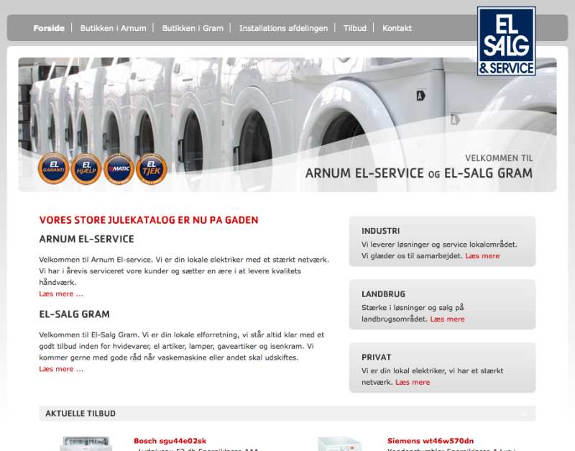Click the EL-MATIC badge icon
The image size is (575, 451).
pyautogui.click(x=119, y=168)
